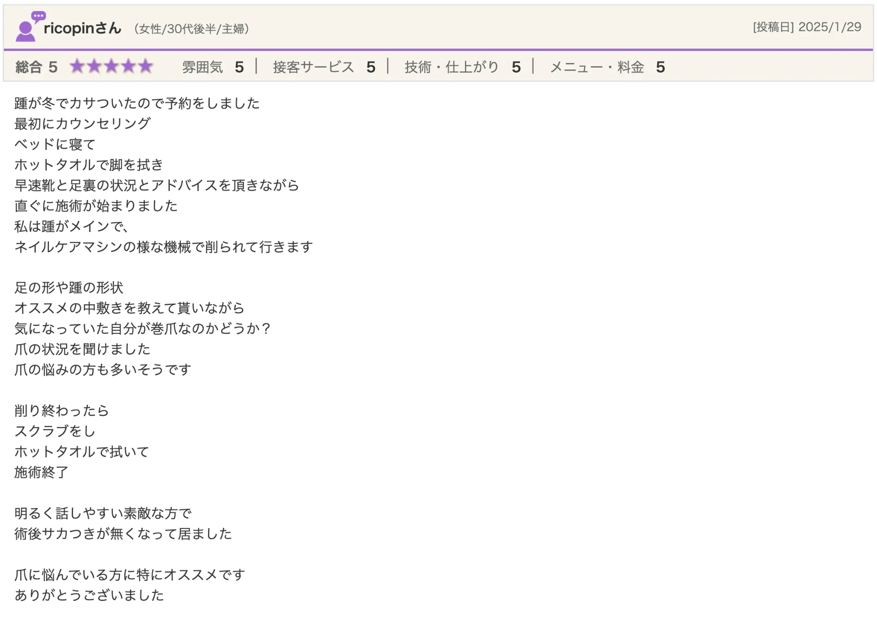The image size is (877, 632).
Task: Click line オススメの中敷きを教えて貰いながら
Action: tap(130, 308)
